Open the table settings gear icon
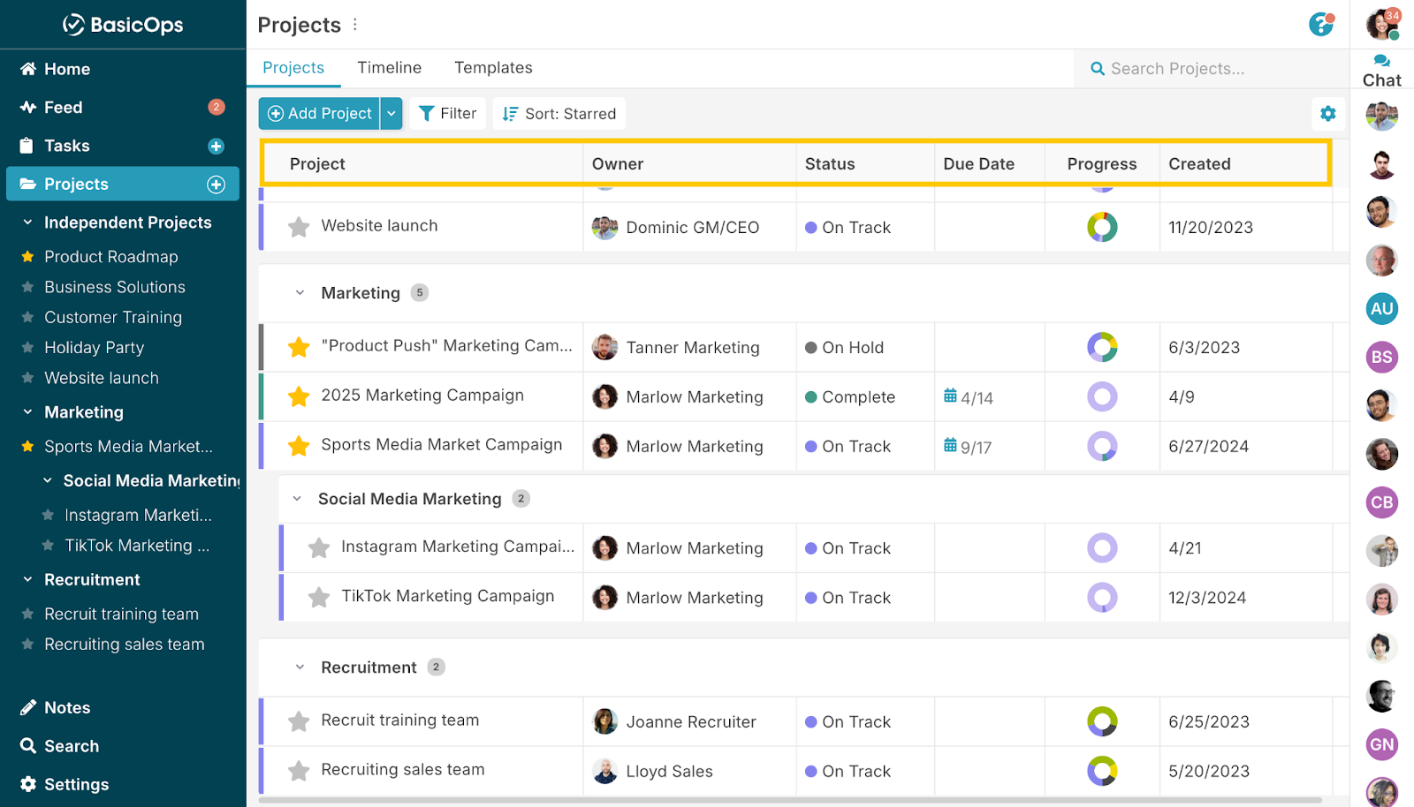 click(1327, 114)
